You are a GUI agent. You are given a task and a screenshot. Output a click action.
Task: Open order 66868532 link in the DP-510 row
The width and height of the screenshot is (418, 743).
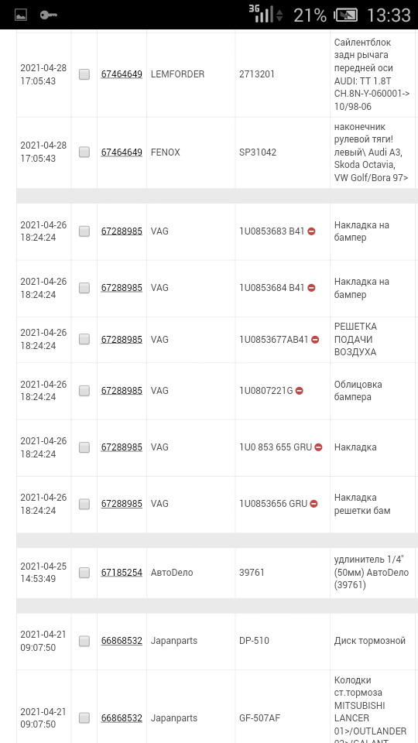pyautogui.click(x=122, y=641)
